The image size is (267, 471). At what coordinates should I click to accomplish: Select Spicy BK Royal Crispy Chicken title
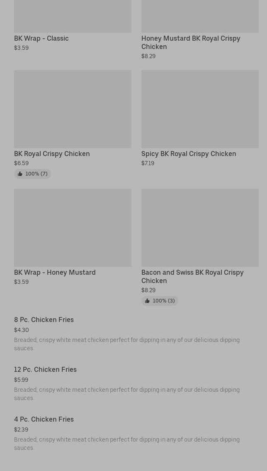pos(189,154)
